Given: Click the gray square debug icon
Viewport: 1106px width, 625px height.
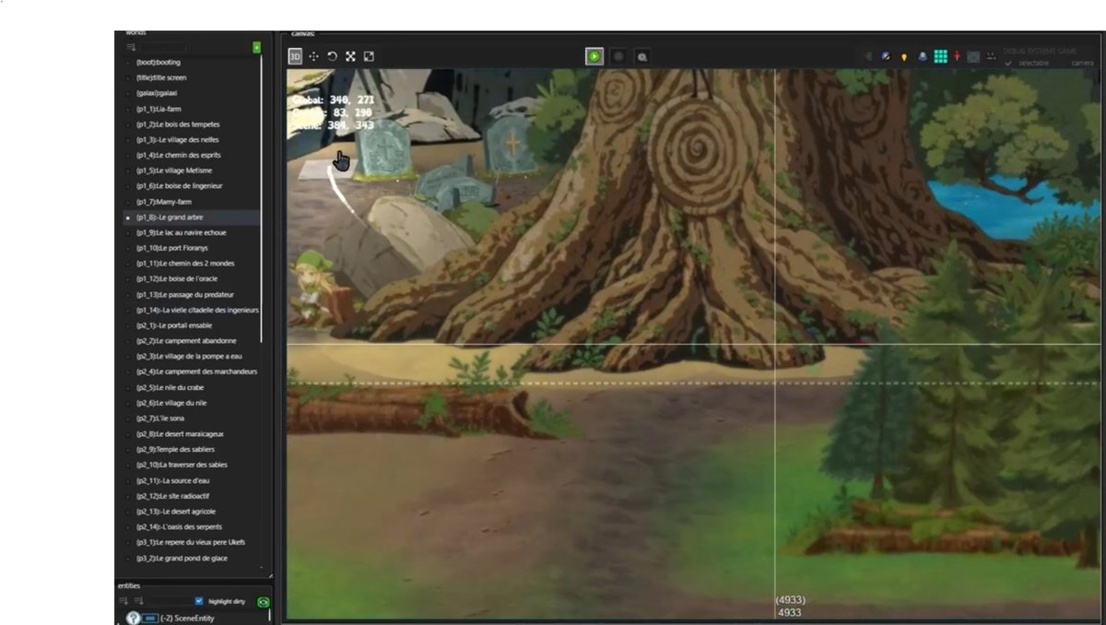Looking at the screenshot, I should point(973,56).
